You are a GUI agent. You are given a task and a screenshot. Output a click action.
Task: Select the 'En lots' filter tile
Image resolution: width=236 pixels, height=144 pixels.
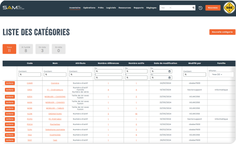pos(42,49)
